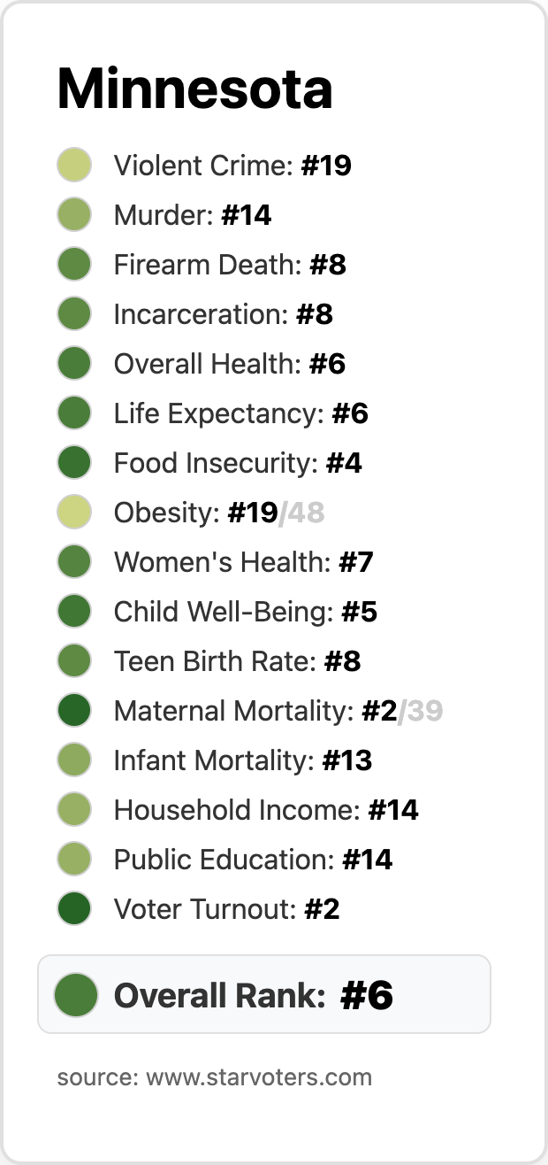Select the Incarceration #8 row
This screenshot has width=548, height=1165.
tap(223, 314)
